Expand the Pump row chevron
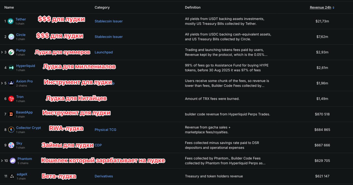353x185 pixels. (x=2, y=52)
